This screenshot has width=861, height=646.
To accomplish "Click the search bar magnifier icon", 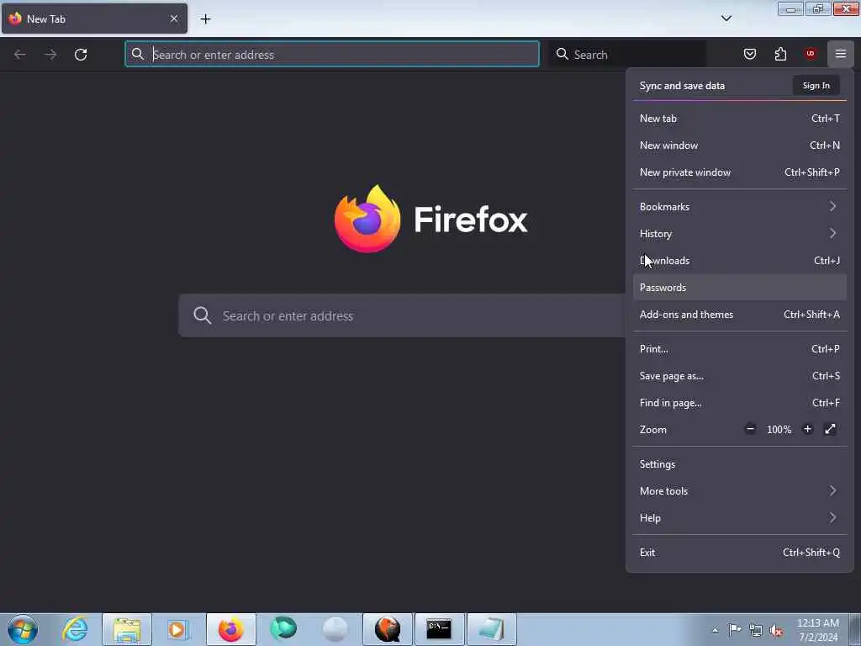I will [563, 54].
